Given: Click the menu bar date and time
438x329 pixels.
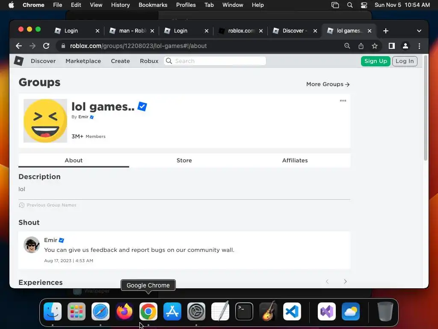Looking at the screenshot, I should (x=402, y=5).
